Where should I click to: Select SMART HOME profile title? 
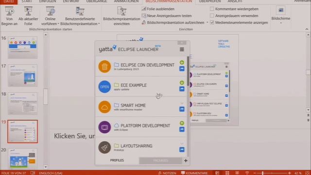point(133,105)
